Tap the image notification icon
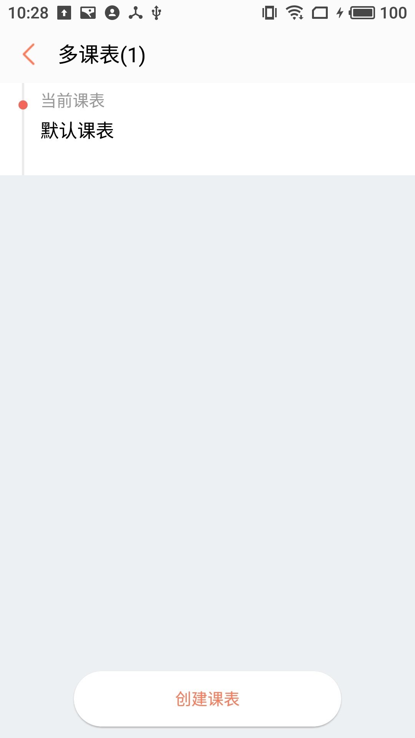Screen dimensions: 415x738 pos(88,13)
